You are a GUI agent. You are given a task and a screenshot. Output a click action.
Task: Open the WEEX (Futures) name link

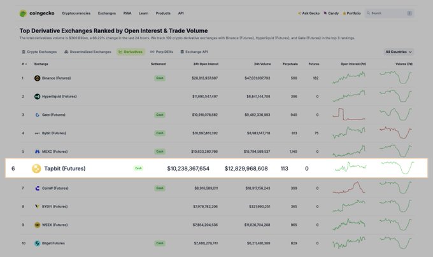(55, 225)
